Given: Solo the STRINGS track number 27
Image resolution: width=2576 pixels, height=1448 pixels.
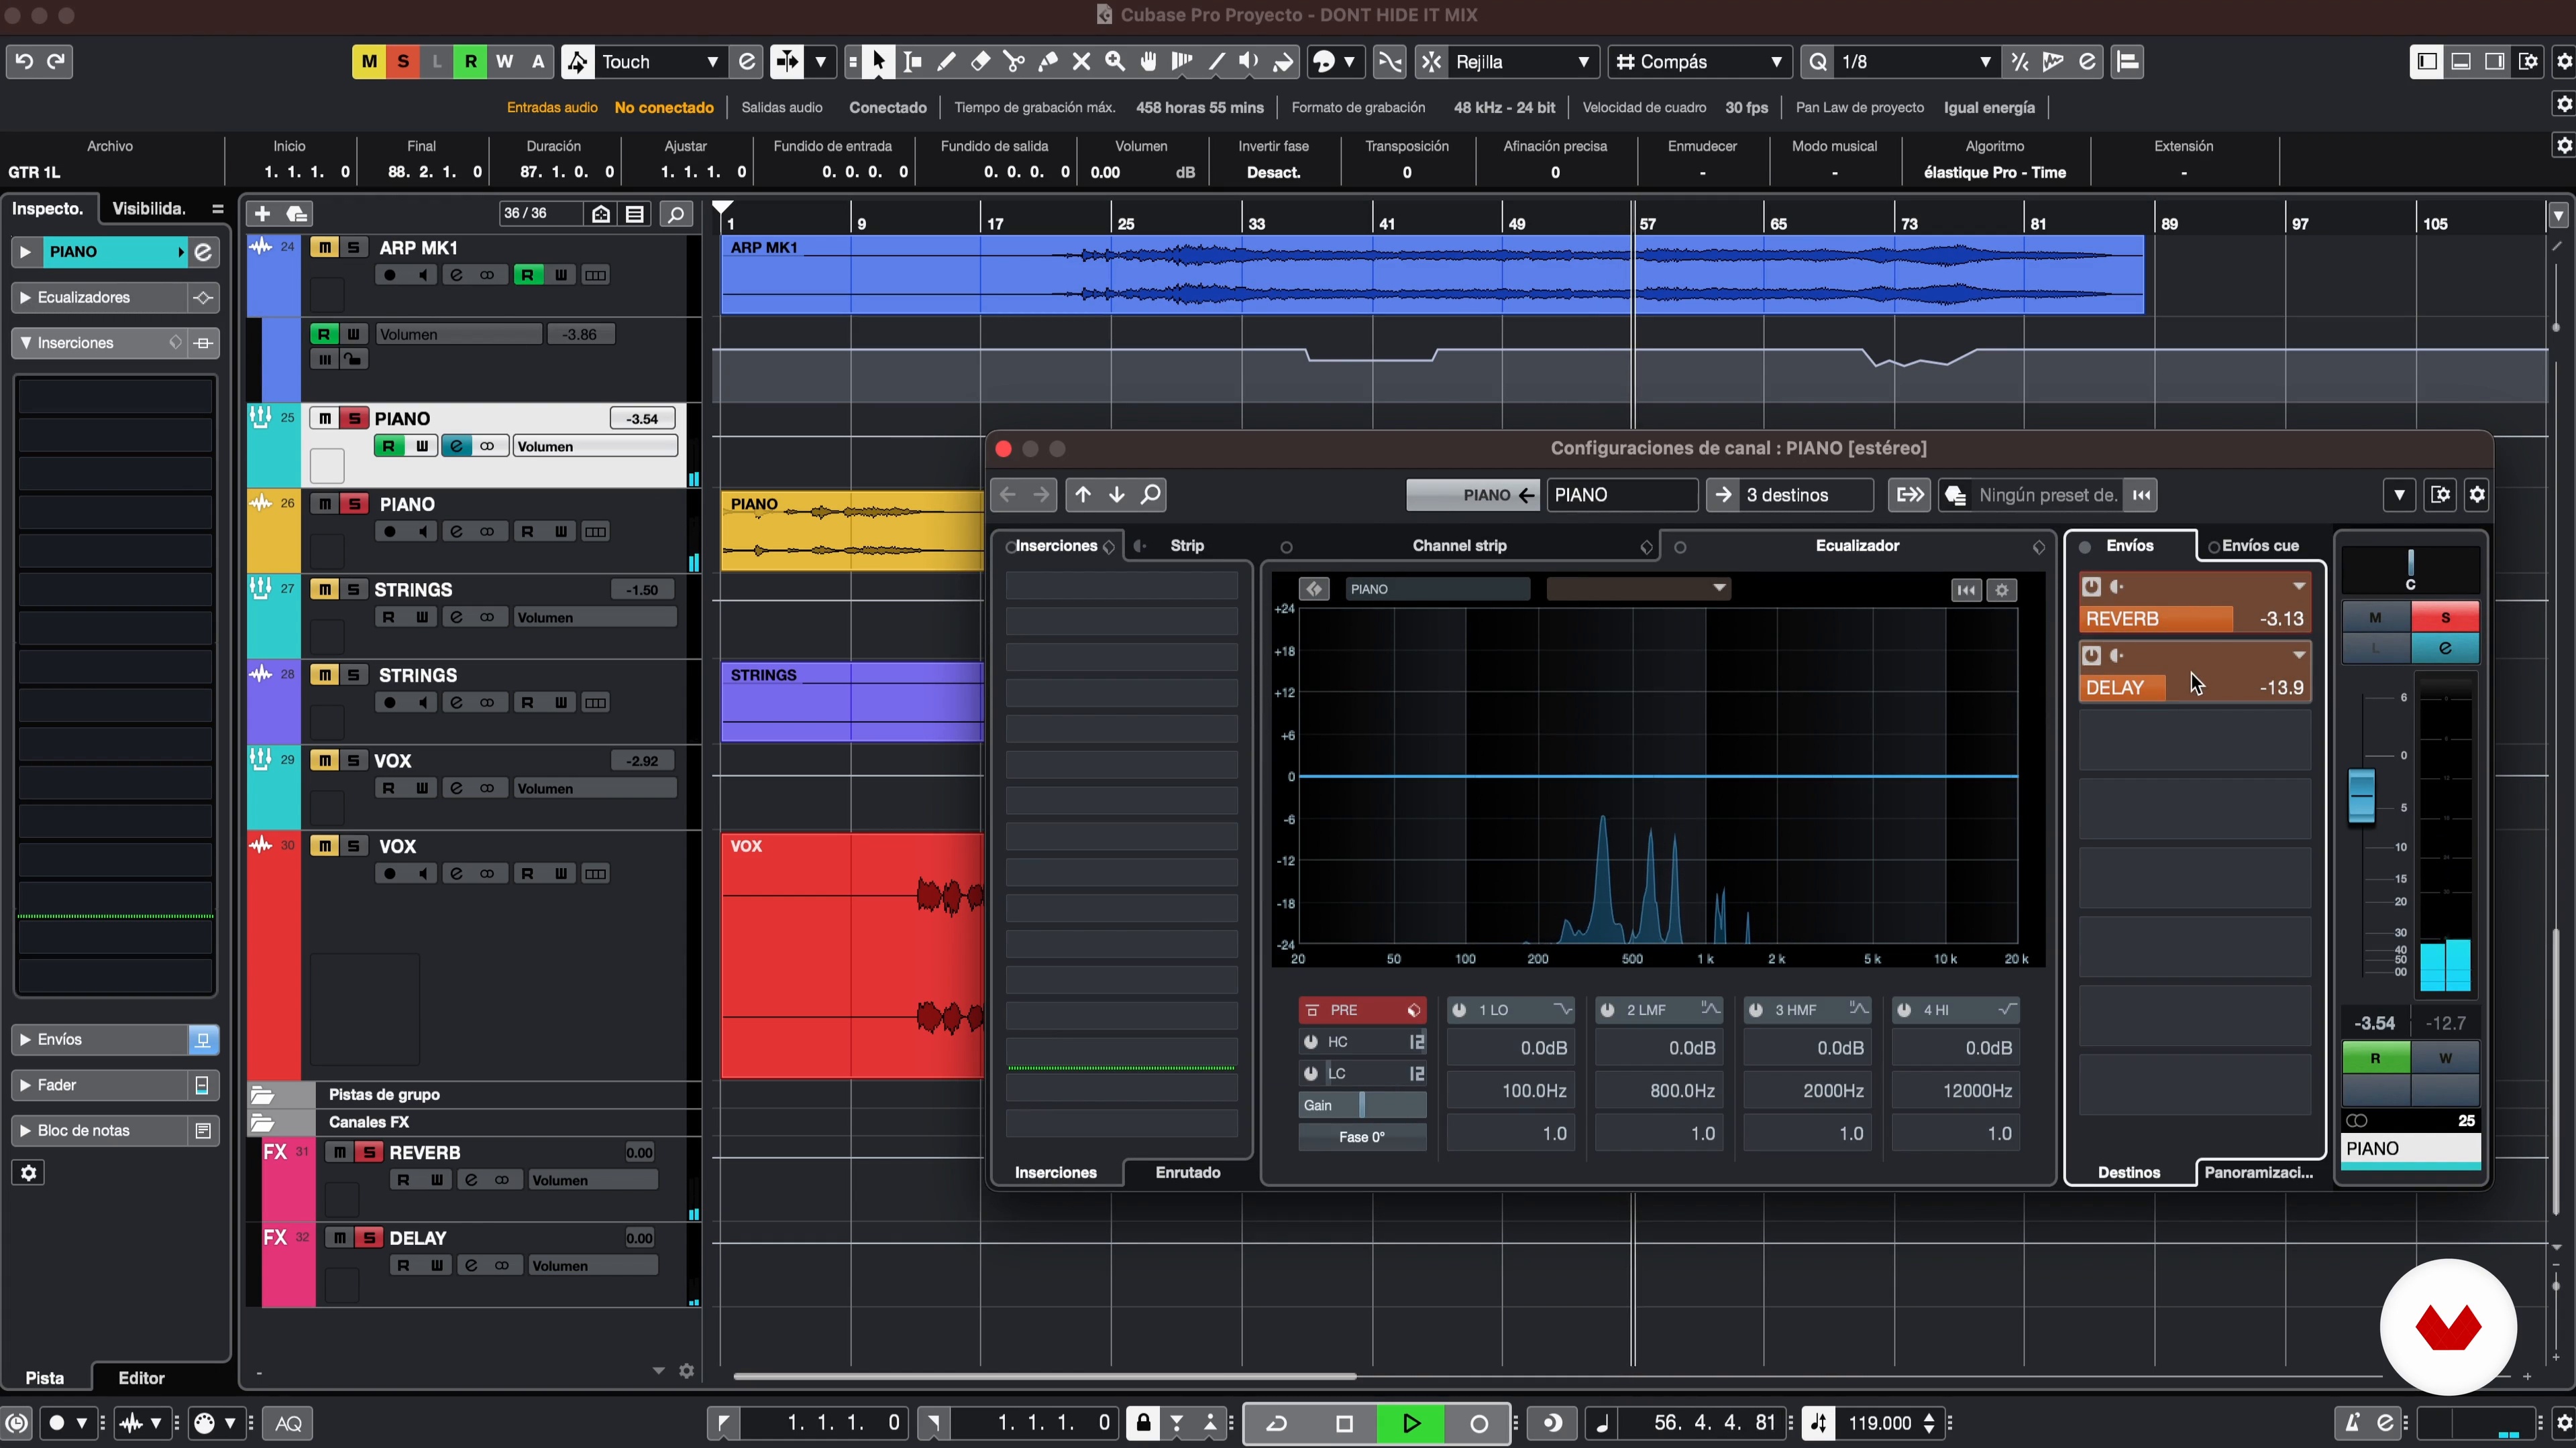Looking at the screenshot, I should pos(353,590).
